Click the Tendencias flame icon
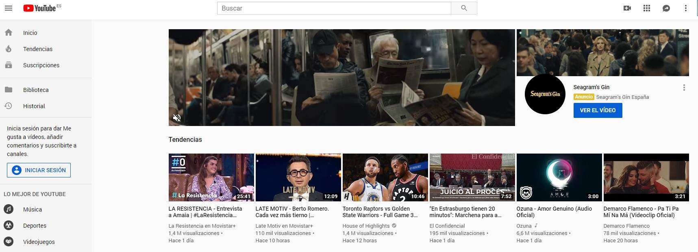 (x=9, y=49)
